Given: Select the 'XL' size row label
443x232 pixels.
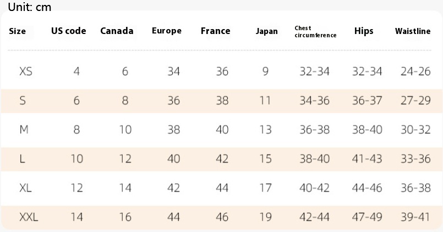Looking at the screenshot, I should 25,188.
